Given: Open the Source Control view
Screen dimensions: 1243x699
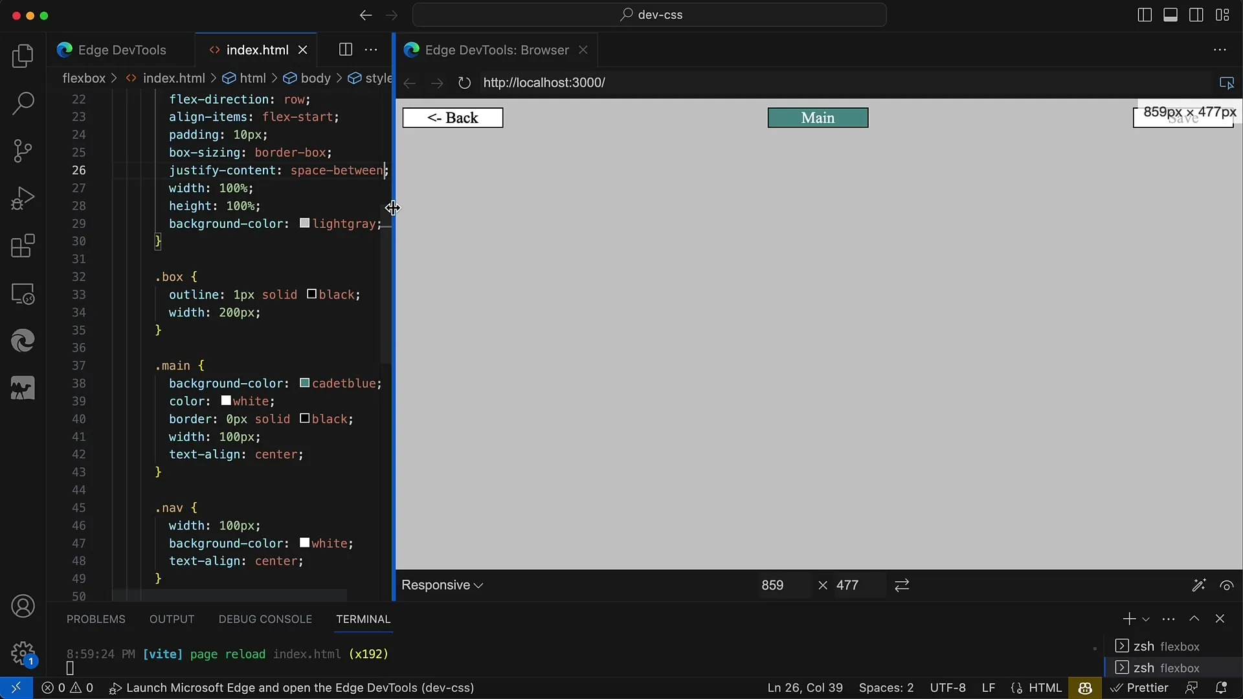Looking at the screenshot, I should [x=23, y=151].
